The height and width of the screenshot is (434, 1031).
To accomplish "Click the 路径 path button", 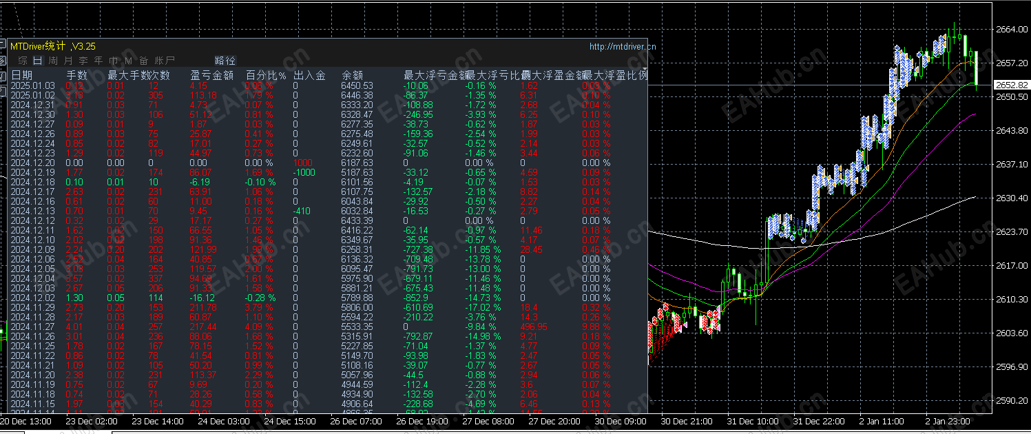I will pos(225,61).
